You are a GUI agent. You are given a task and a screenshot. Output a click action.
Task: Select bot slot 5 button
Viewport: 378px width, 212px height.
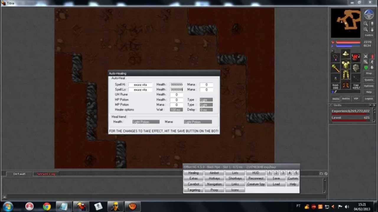296,173
